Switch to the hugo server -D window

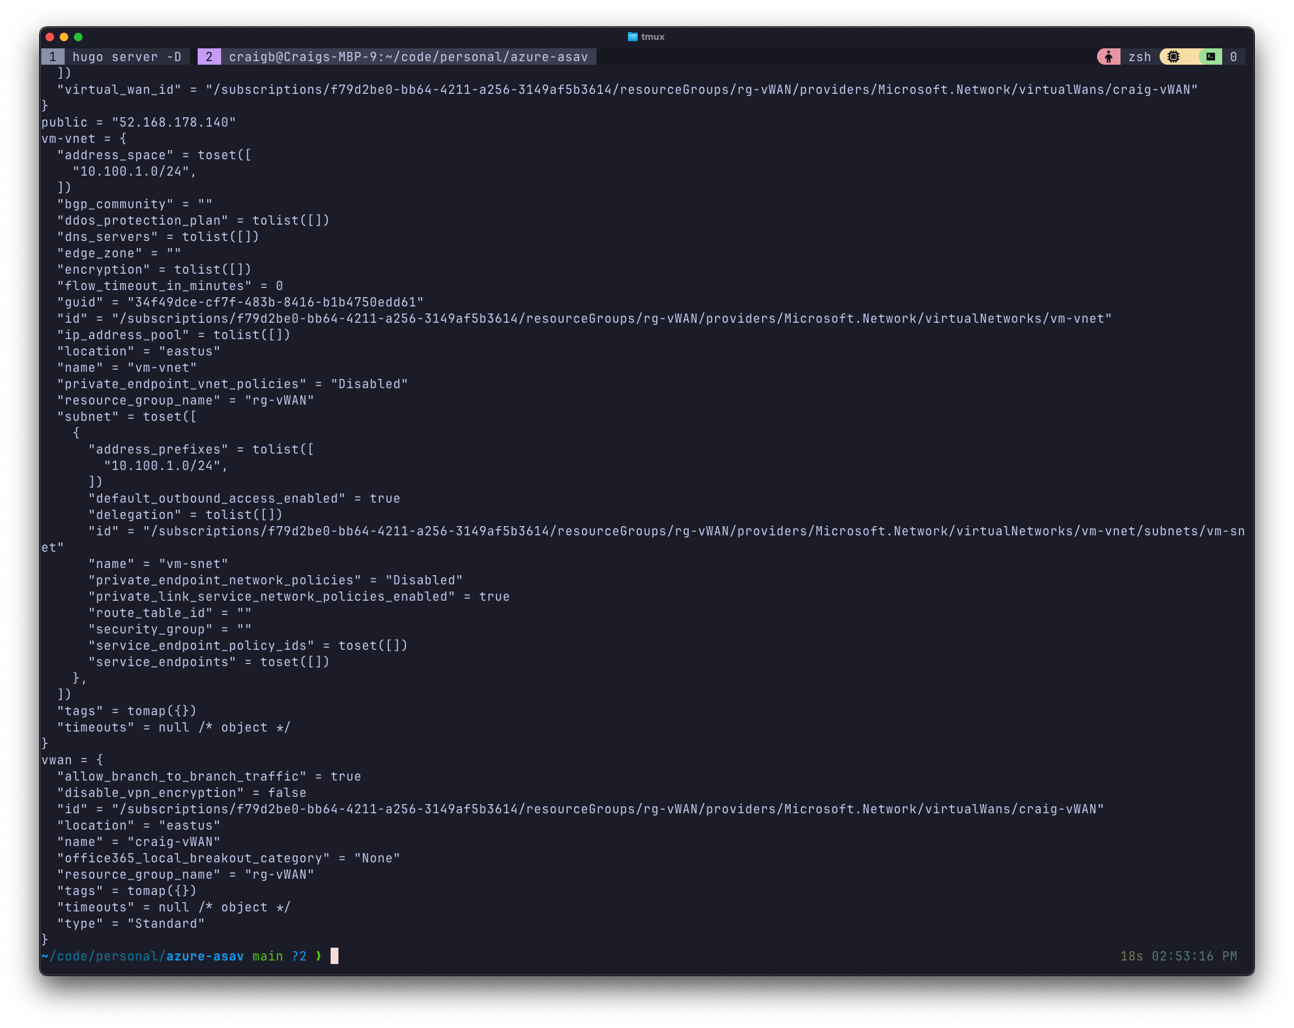[x=127, y=57]
